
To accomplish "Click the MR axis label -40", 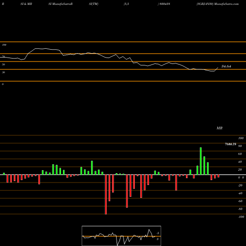I will click(x=240, y=193).
